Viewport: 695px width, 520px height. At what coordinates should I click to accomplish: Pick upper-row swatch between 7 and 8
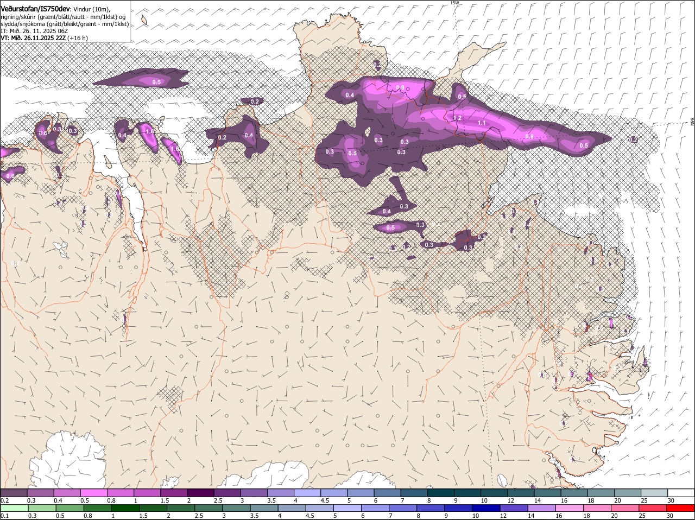coord(414,492)
